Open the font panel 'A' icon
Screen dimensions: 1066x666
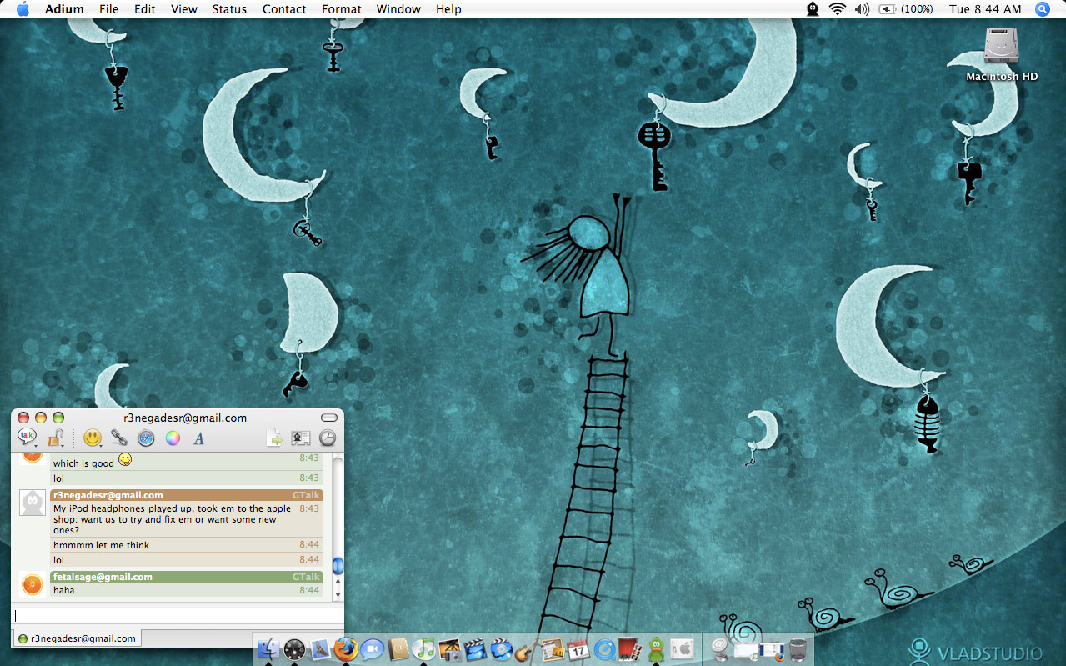pyautogui.click(x=199, y=438)
